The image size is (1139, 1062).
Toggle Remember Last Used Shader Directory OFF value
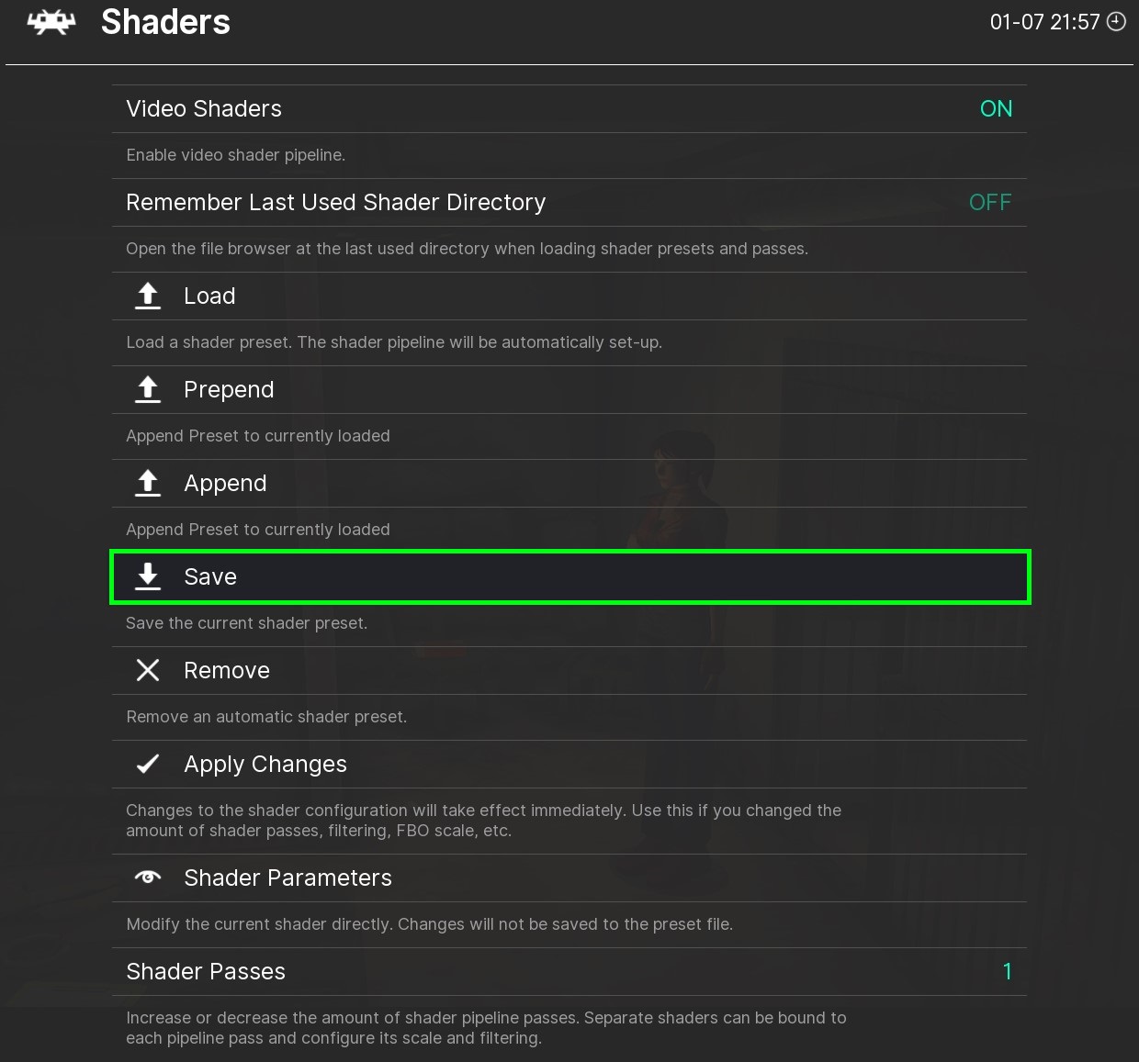(x=990, y=202)
